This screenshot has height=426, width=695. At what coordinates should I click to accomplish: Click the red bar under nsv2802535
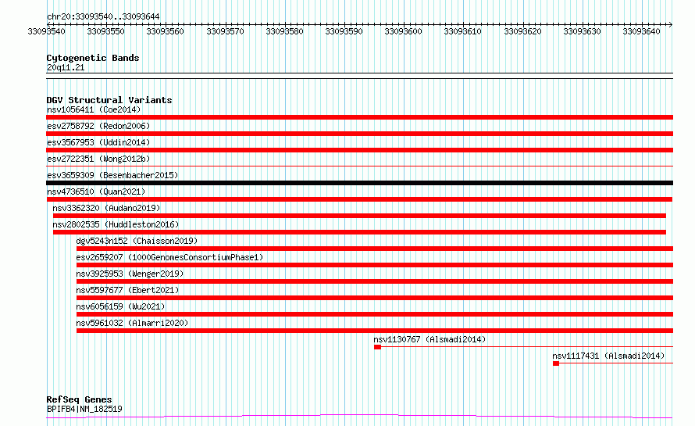(359, 232)
